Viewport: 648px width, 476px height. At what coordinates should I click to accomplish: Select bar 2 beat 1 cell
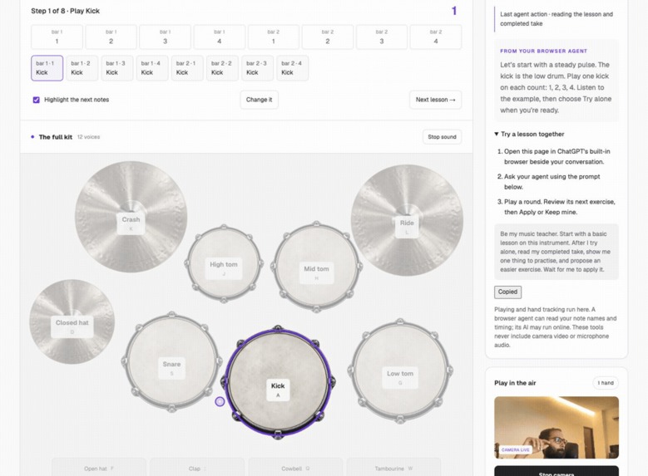[x=274, y=37]
